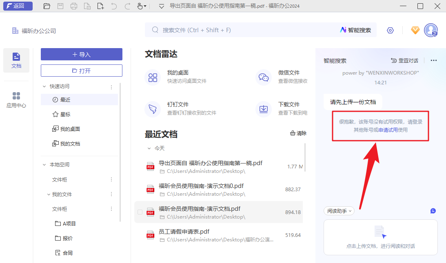Viewport: 446px width, 263px height.
Task: 选择钉钉文件图标
Action: tap(153, 109)
